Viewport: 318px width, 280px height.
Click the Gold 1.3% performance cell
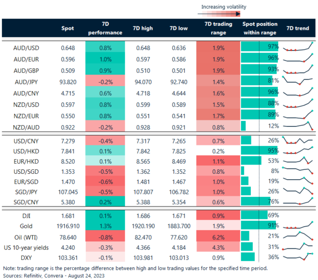(105, 226)
